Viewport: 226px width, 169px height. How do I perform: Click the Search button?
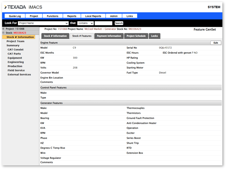pos(119,23)
